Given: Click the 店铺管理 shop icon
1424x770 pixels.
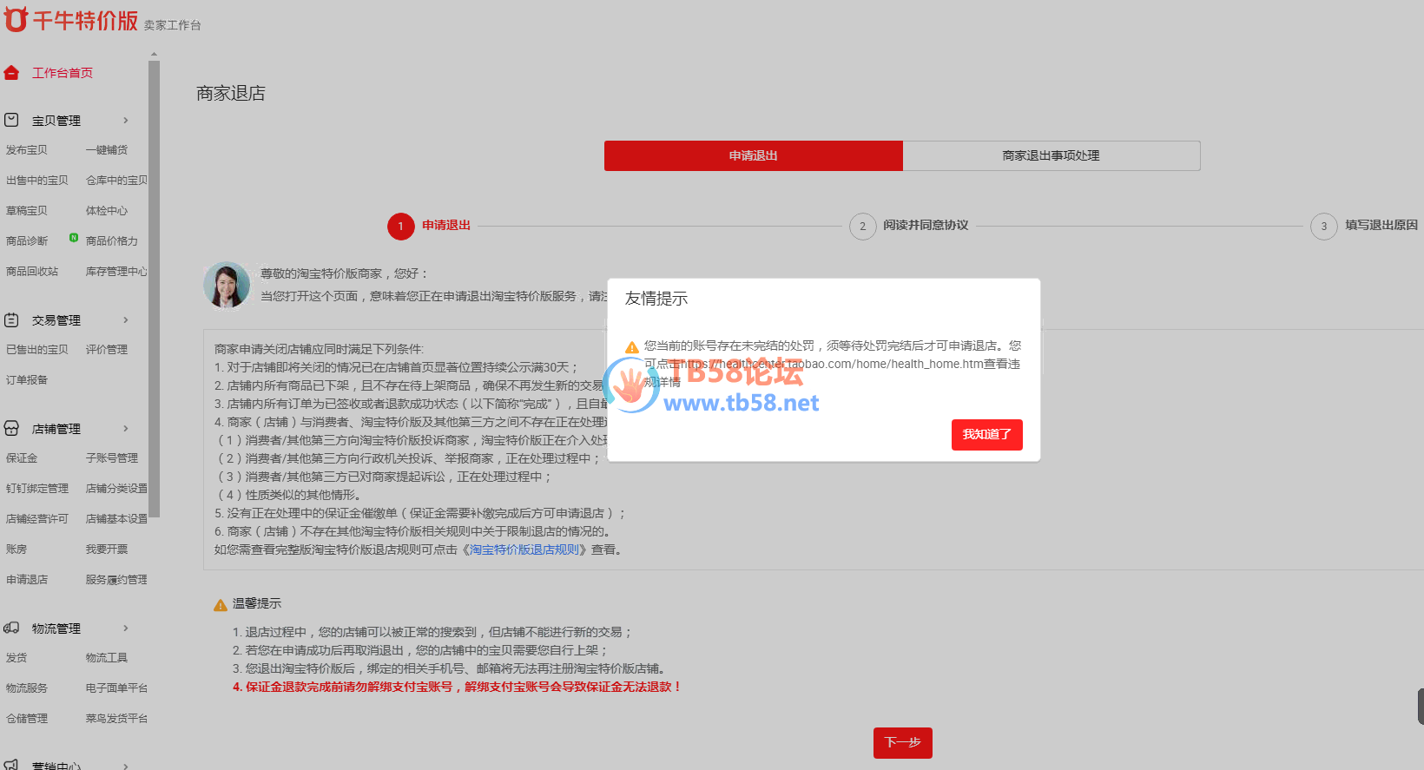Looking at the screenshot, I should click(11, 428).
